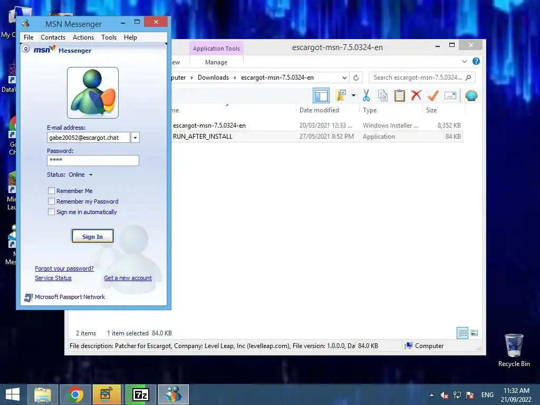
Task: Open Explorer help question mark icon
Action: click(x=476, y=61)
